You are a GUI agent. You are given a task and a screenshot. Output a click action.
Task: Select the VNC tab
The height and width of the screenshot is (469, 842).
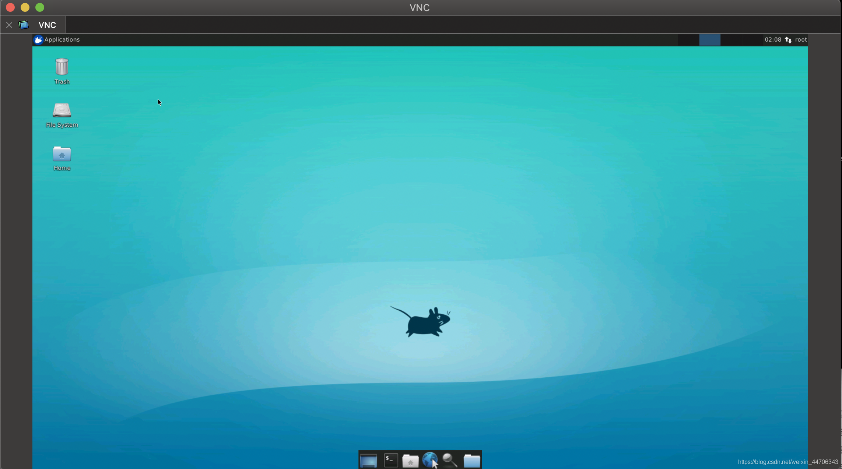[47, 25]
